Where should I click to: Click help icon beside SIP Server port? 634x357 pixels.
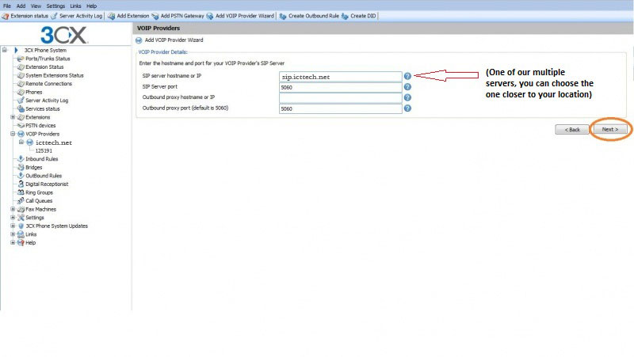coord(407,87)
